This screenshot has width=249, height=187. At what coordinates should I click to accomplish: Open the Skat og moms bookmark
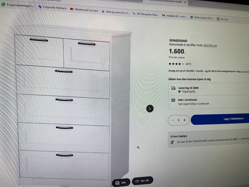[x=116, y=12]
